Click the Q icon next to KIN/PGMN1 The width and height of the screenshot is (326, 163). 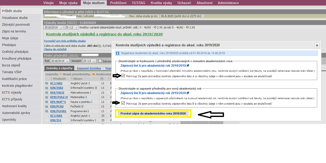46,111
